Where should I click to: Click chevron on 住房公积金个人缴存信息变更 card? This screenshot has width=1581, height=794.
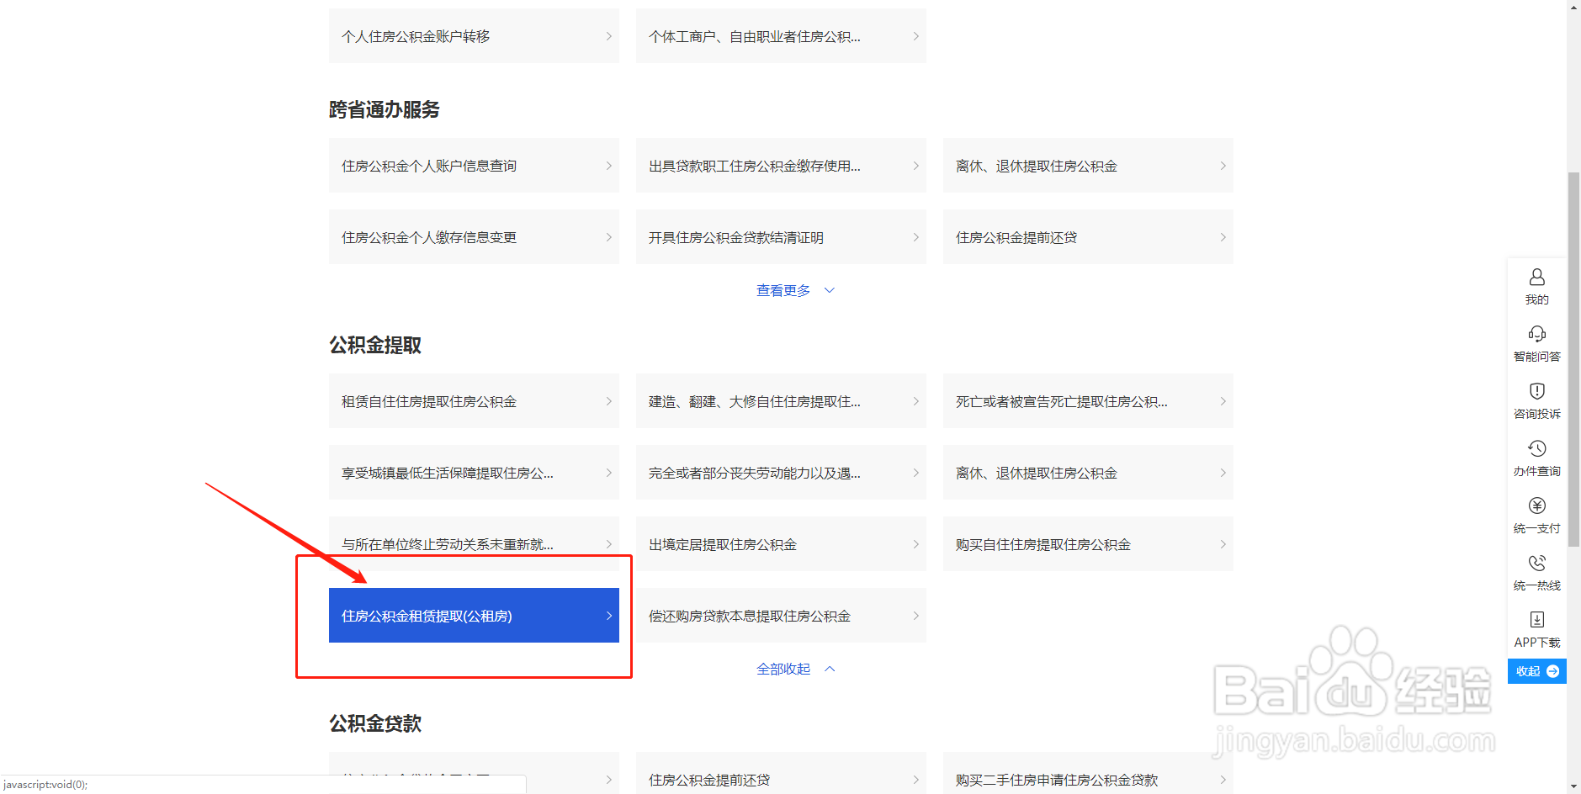click(609, 237)
